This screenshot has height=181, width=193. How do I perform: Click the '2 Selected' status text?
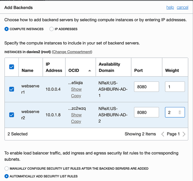(x=17, y=134)
